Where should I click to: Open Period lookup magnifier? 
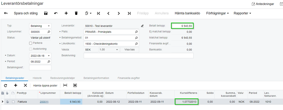coord(49,62)
